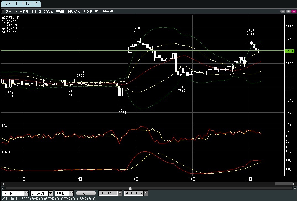Click the scroll left arrow of chart scrollbar

coord(3,184)
